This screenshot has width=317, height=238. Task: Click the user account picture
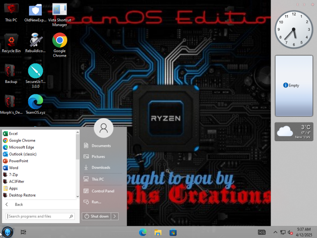coord(103,128)
